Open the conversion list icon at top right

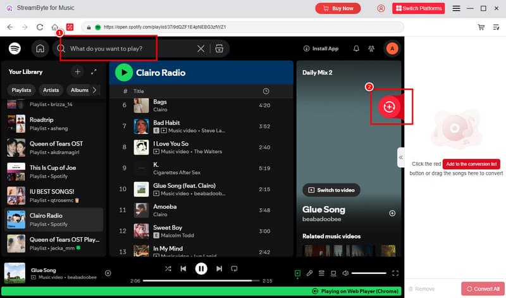pos(497,27)
